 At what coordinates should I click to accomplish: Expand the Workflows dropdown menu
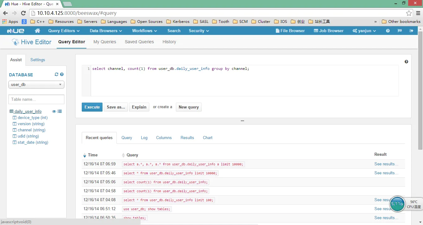tap(144, 31)
